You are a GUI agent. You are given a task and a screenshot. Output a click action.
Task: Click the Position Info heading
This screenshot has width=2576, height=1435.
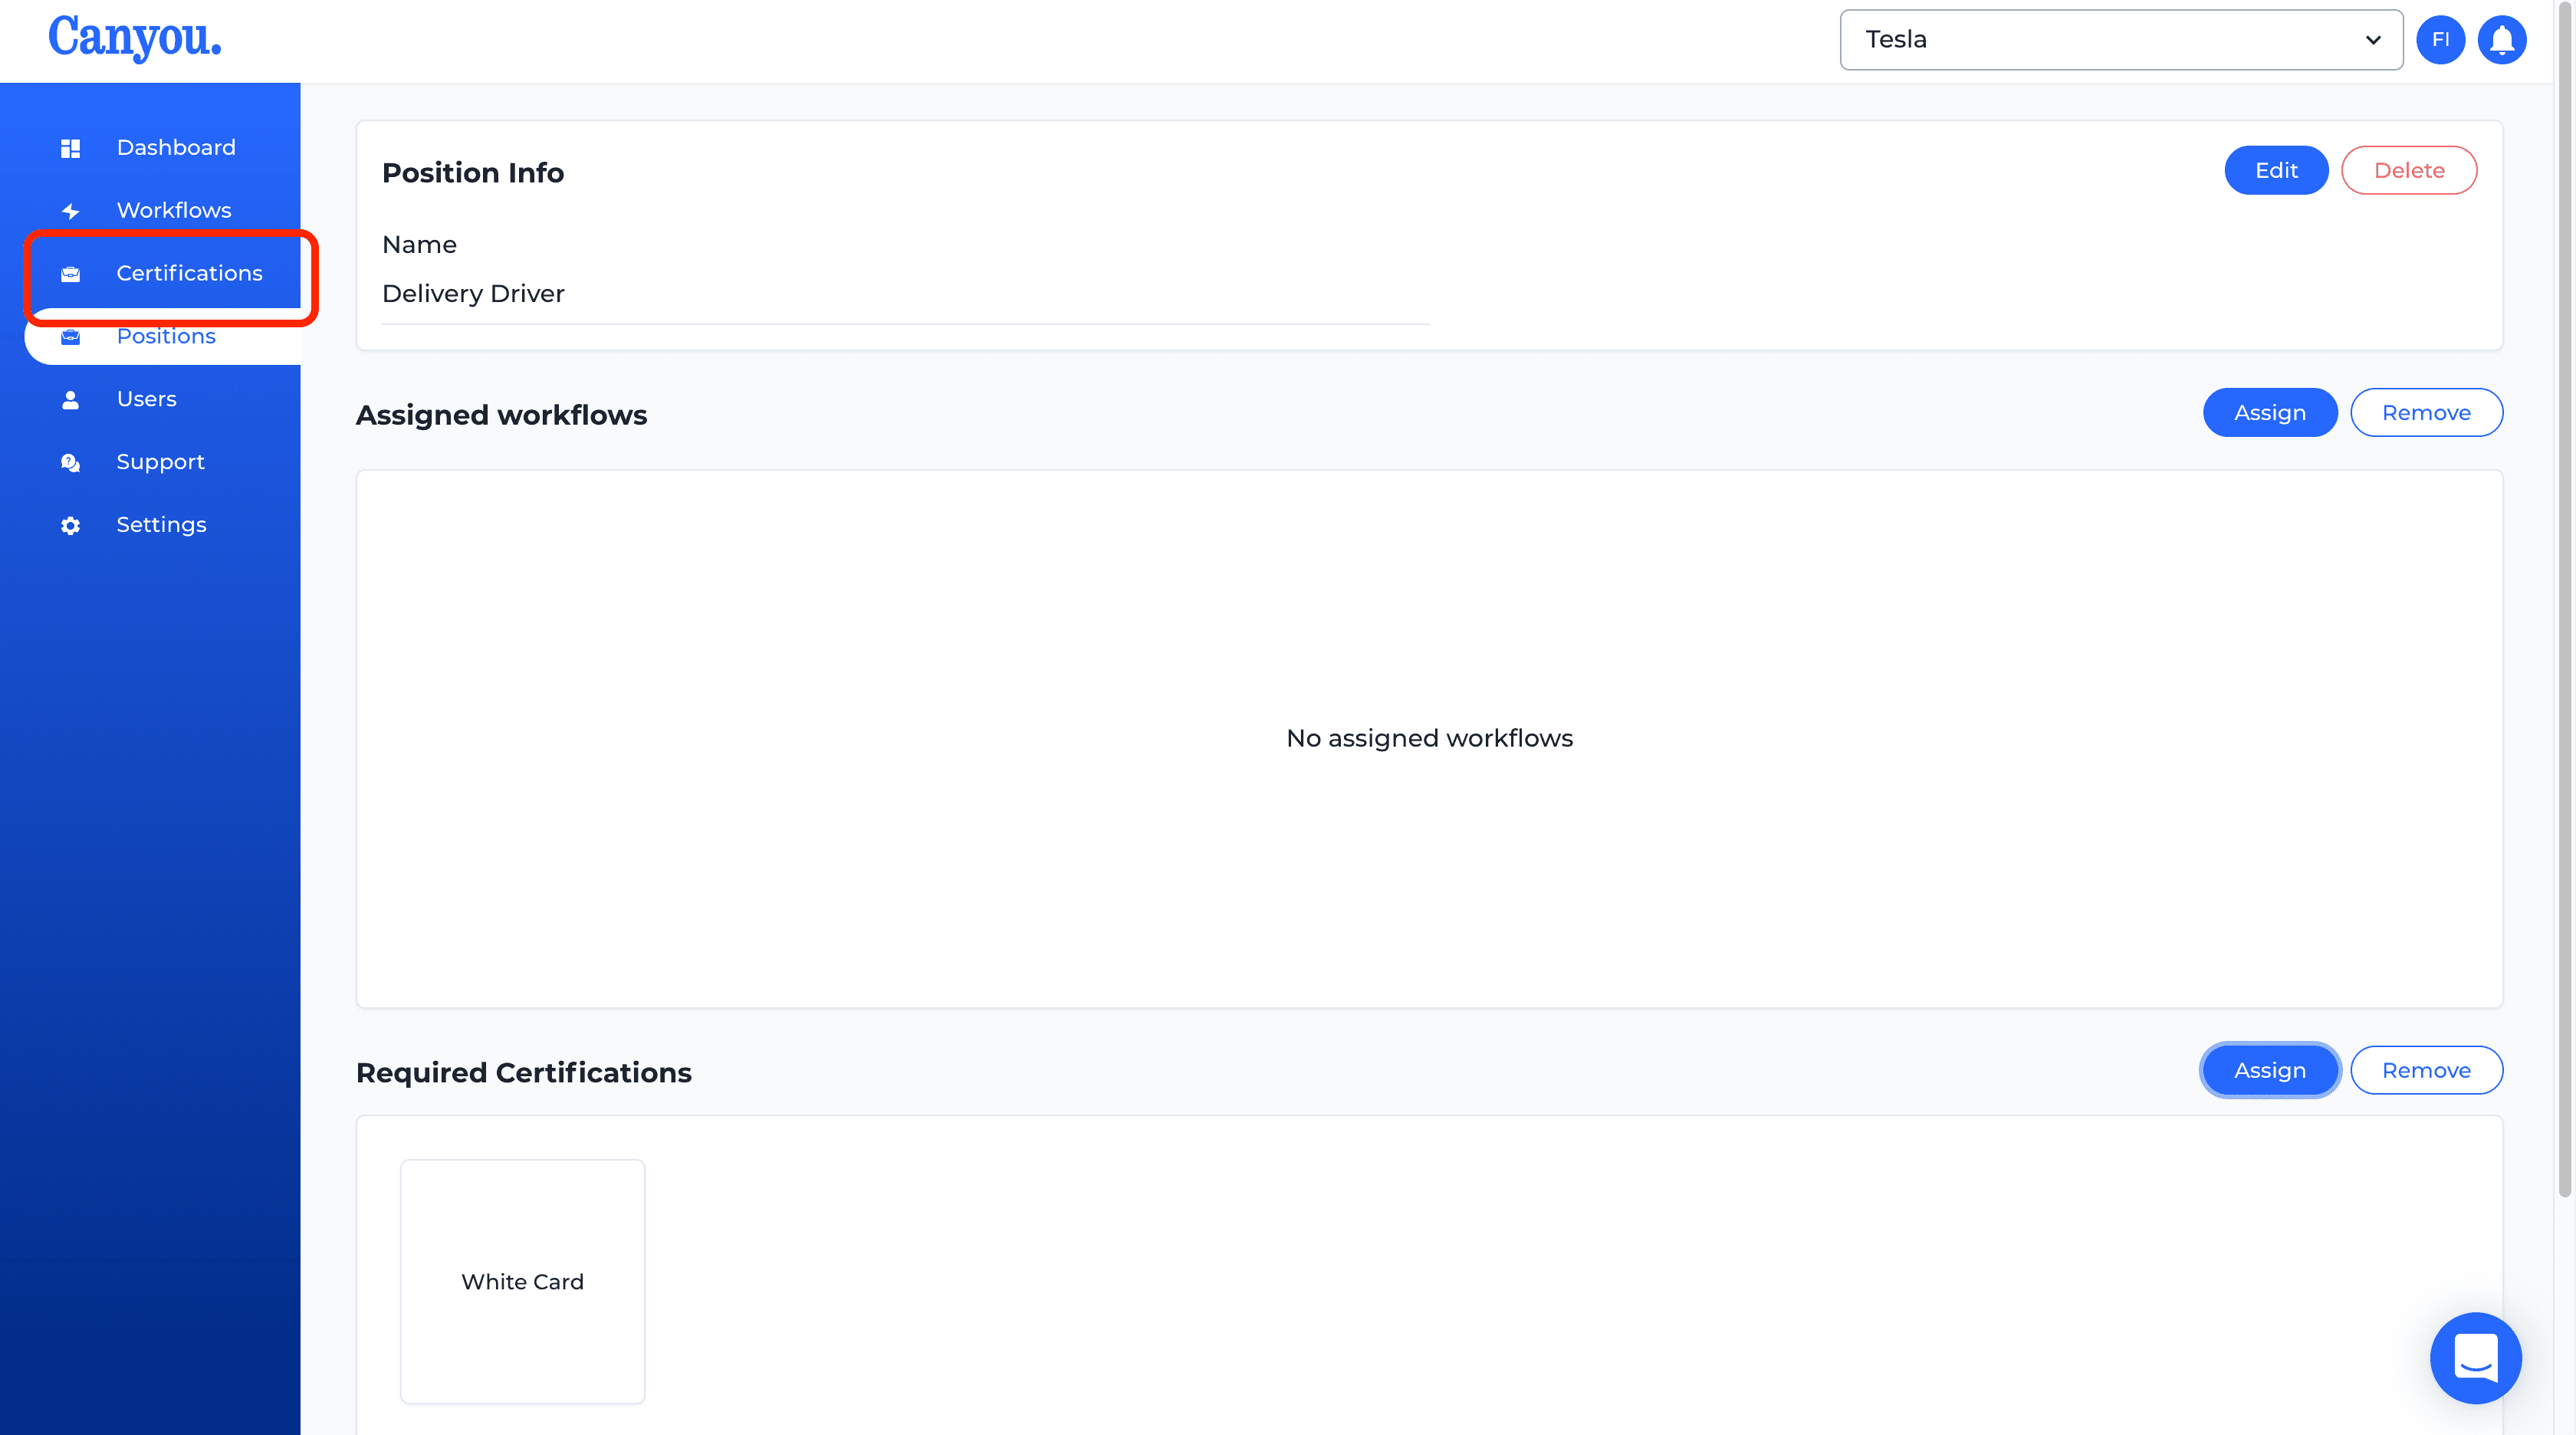[x=473, y=173]
